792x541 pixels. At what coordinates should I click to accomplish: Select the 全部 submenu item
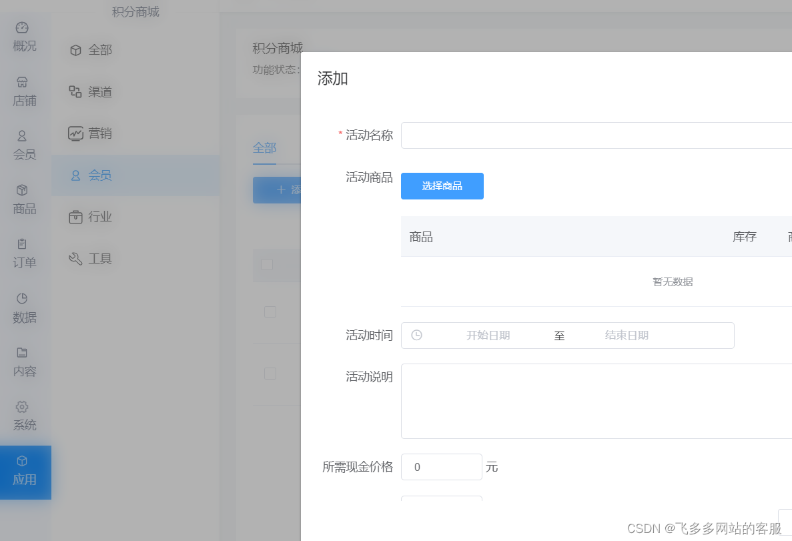[x=135, y=49]
